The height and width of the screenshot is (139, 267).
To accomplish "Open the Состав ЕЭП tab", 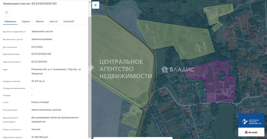I will click(x=69, y=21).
